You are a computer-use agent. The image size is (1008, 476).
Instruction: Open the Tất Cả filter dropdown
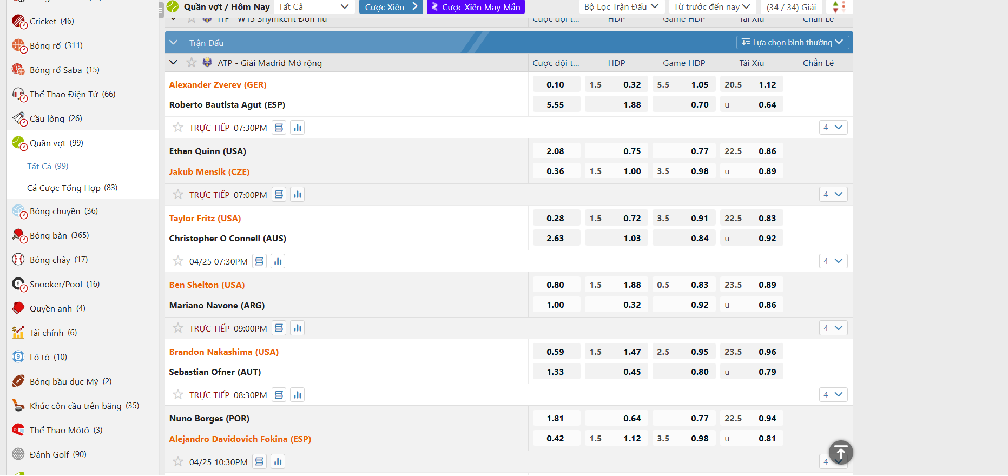pyautogui.click(x=313, y=6)
